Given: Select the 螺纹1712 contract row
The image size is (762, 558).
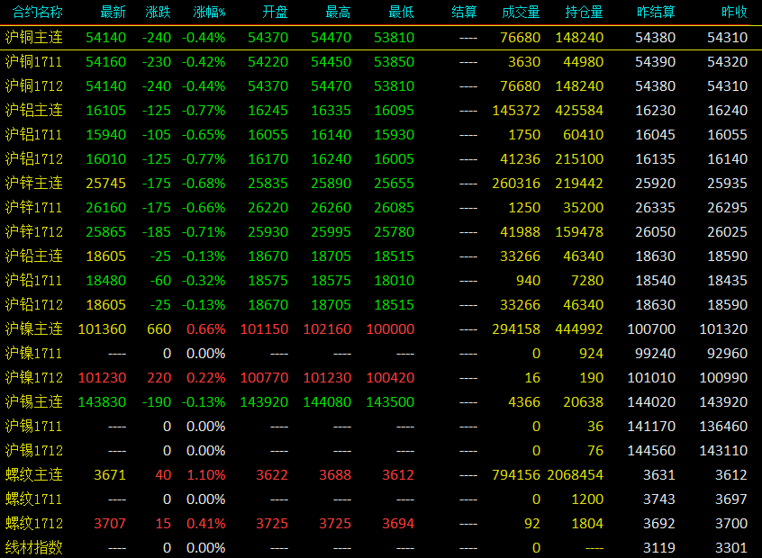Looking at the screenshot, I should click(x=381, y=523).
